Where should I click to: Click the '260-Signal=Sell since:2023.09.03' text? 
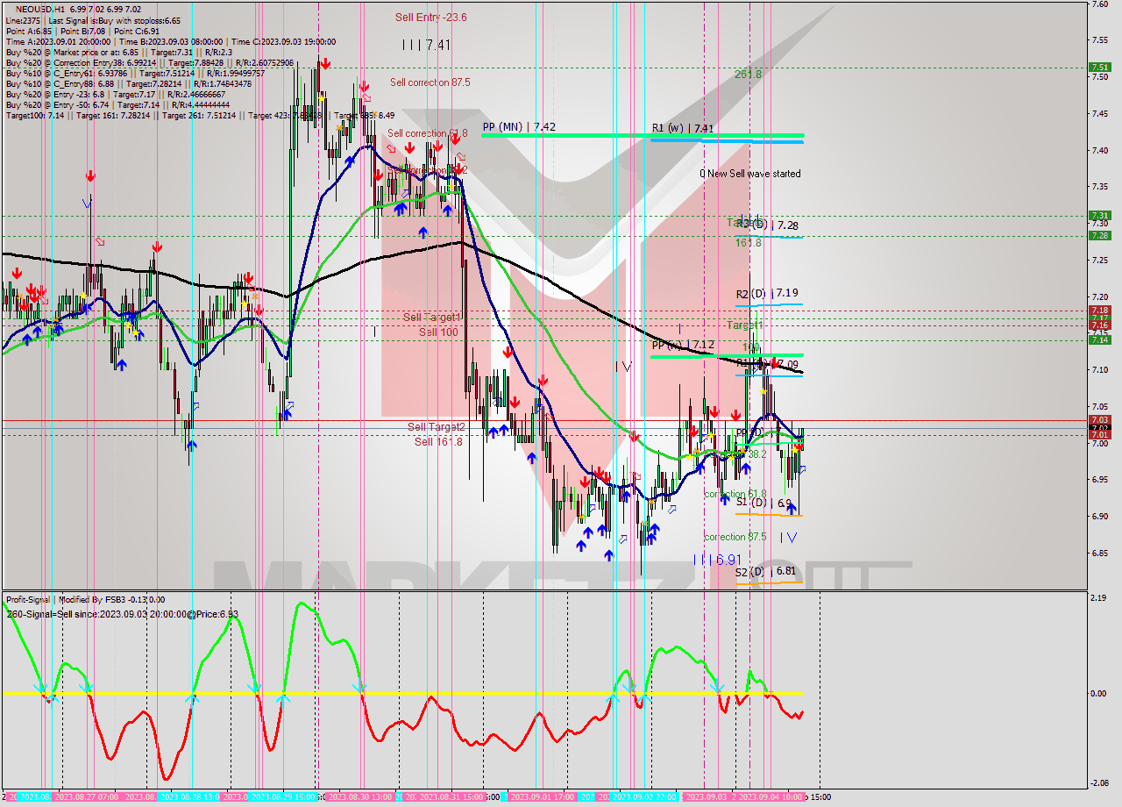coord(79,613)
